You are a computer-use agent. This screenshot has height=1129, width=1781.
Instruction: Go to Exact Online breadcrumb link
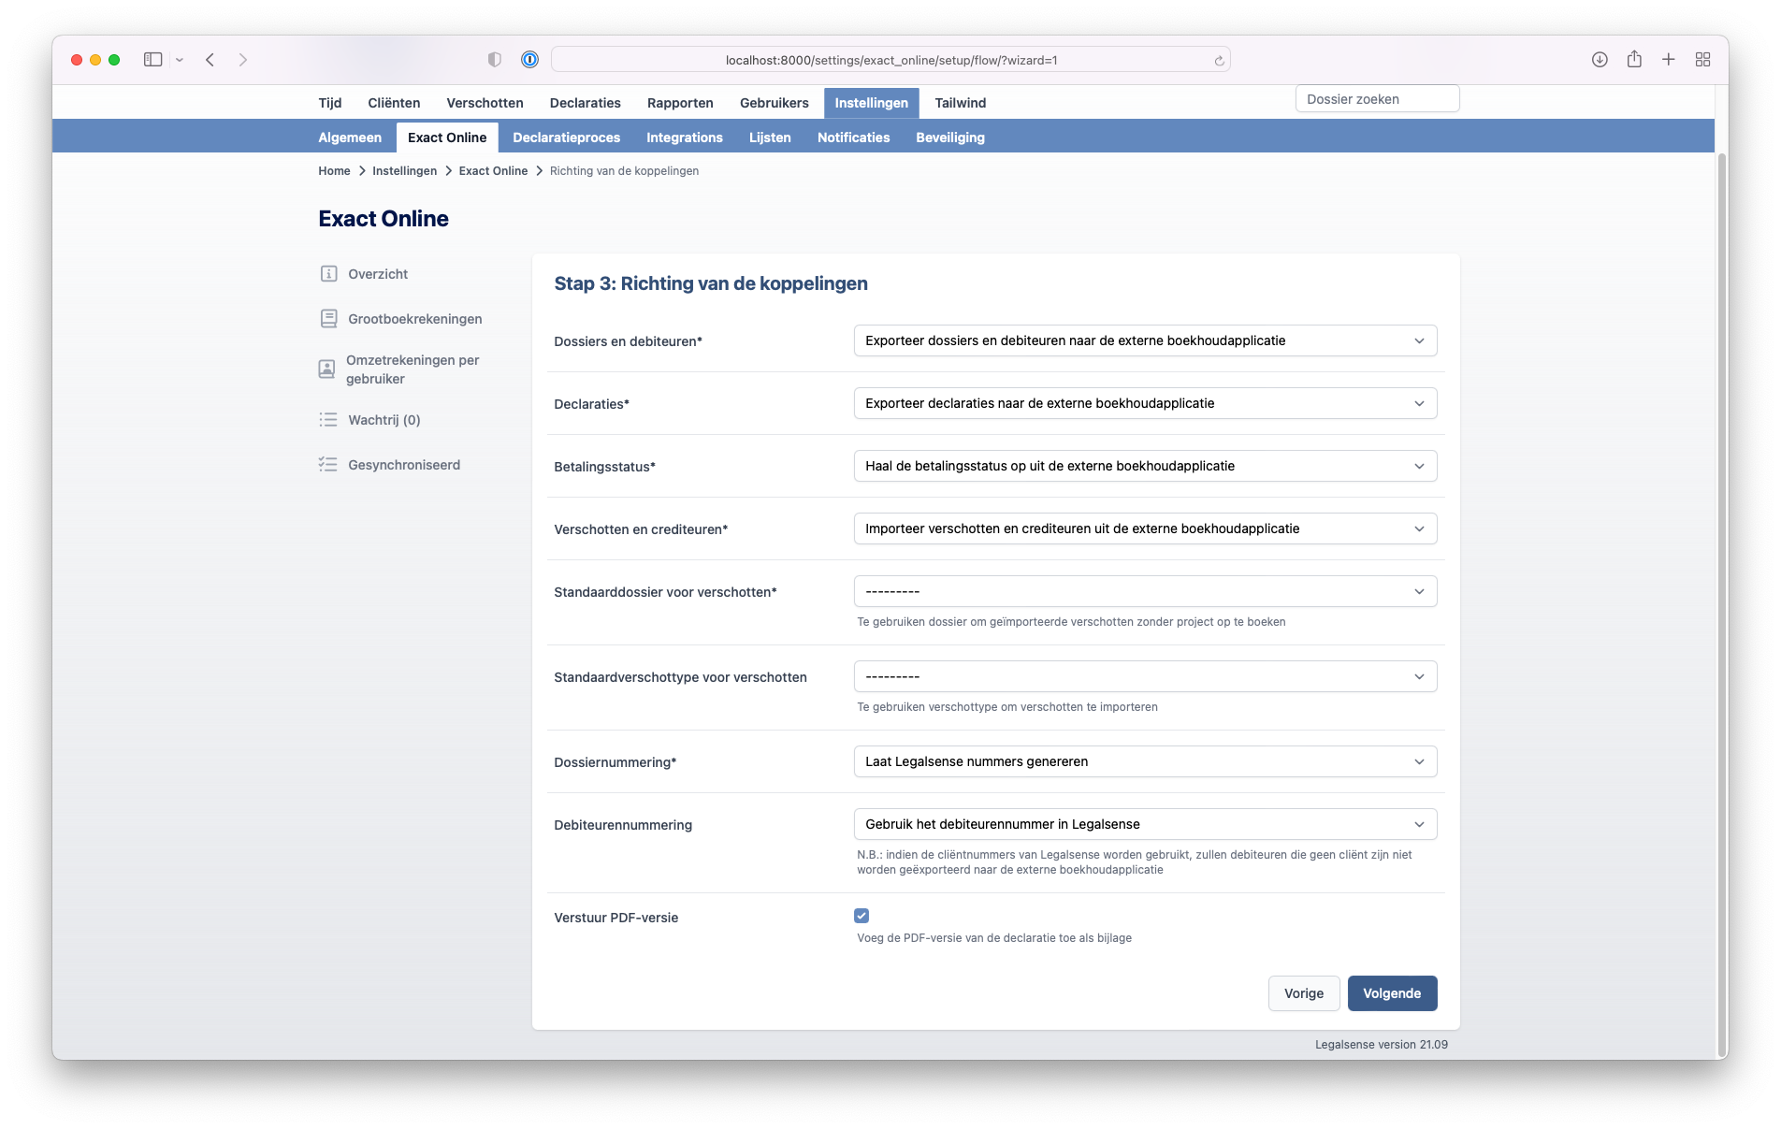pyautogui.click(x=493, y=171)
